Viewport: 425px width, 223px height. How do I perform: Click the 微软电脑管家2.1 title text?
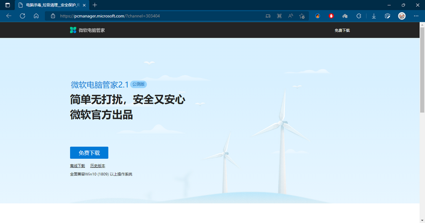(x=99, y=85)
